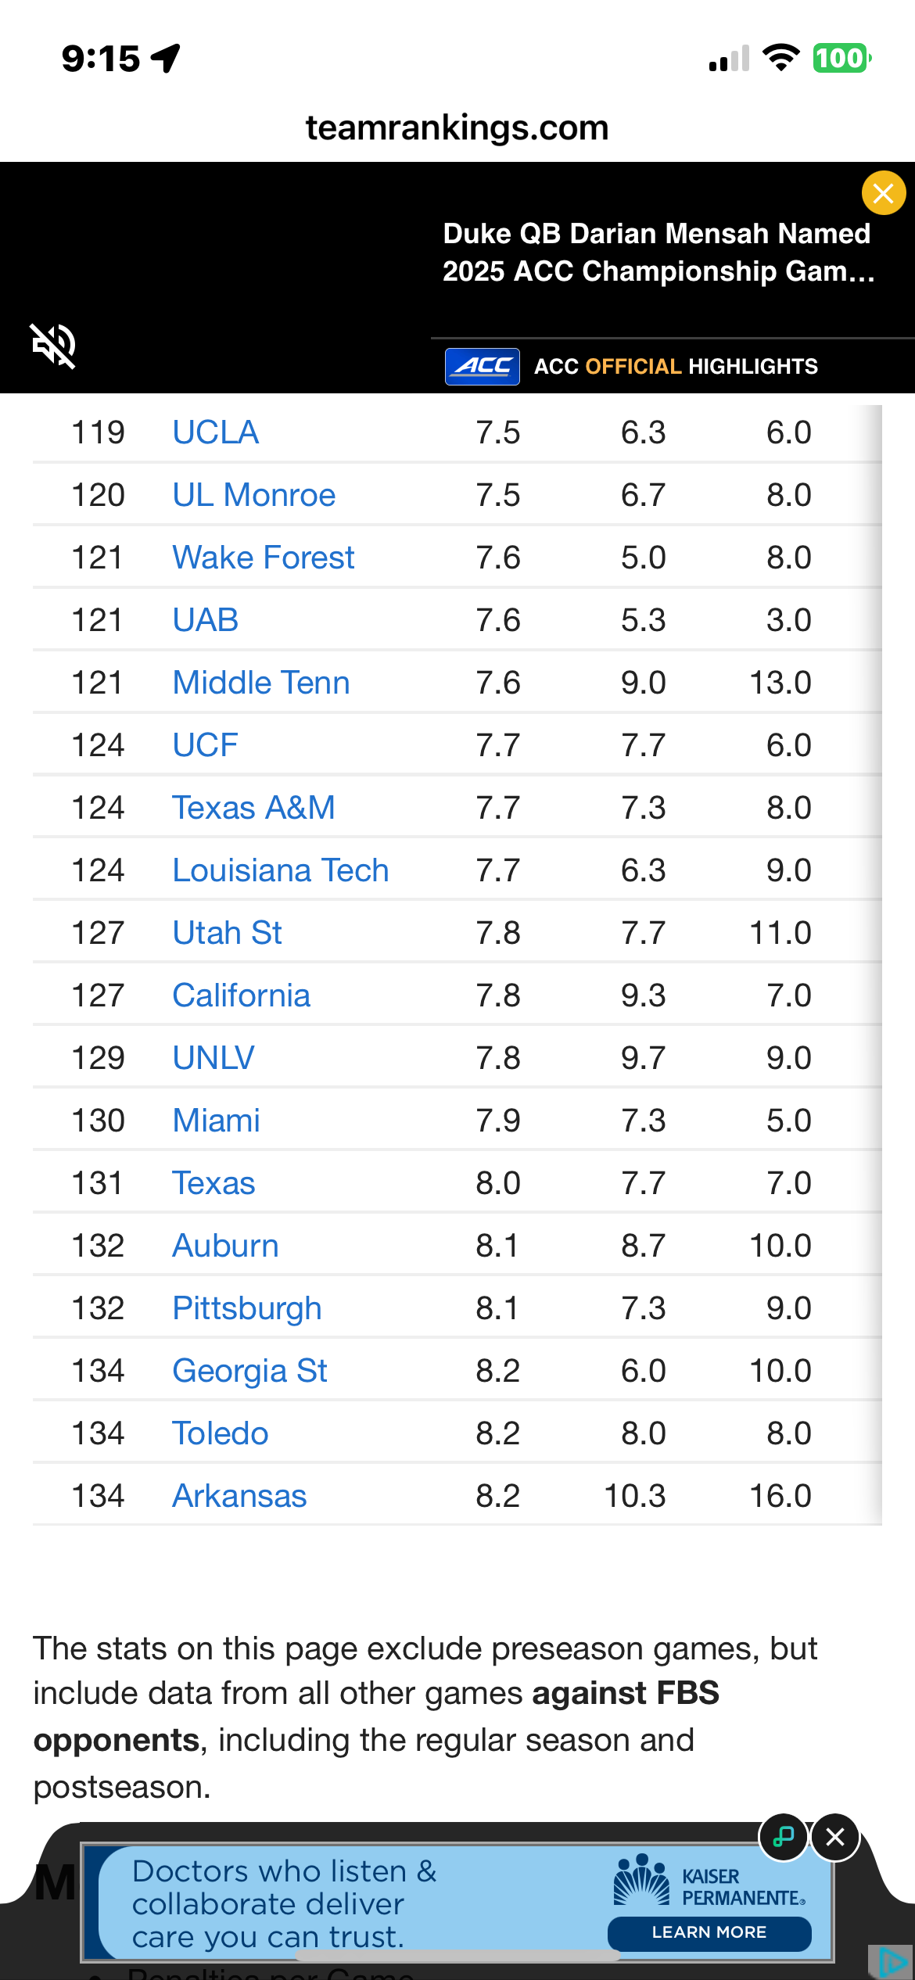Open the UCLA team link

click(215, 432)
